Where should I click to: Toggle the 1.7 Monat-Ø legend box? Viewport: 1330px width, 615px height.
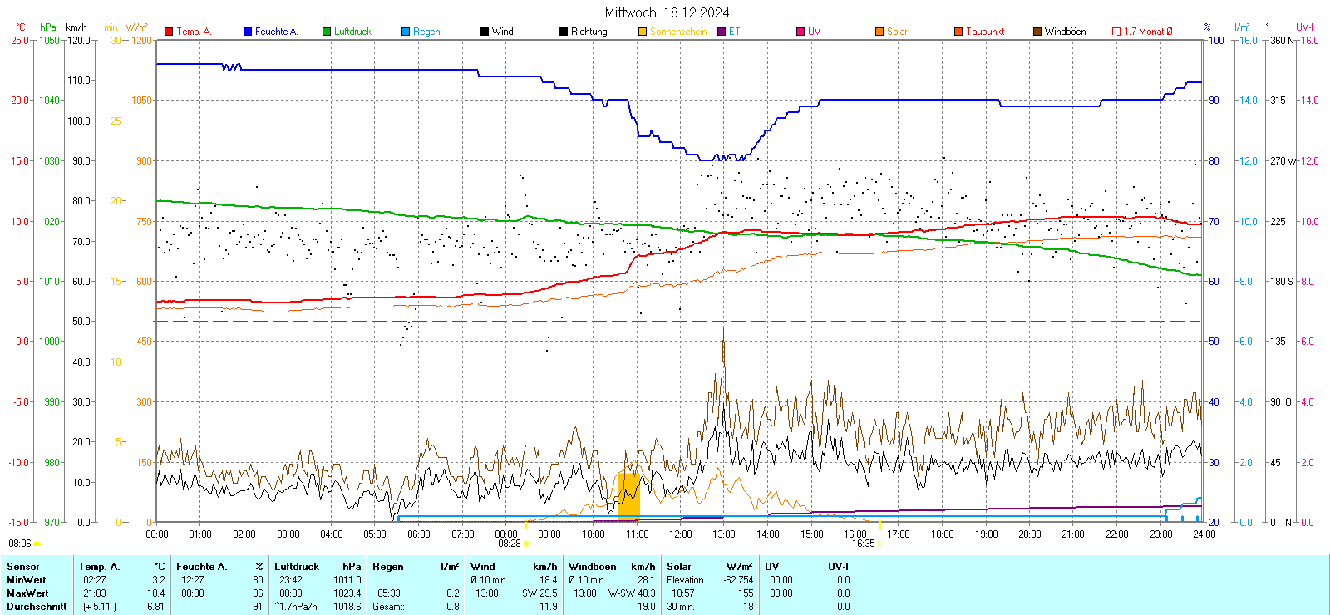[x=1116, y=32]
